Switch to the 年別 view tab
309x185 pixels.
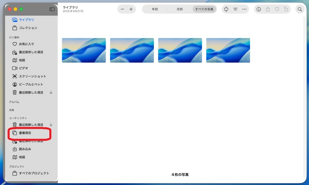coord(155,9)
